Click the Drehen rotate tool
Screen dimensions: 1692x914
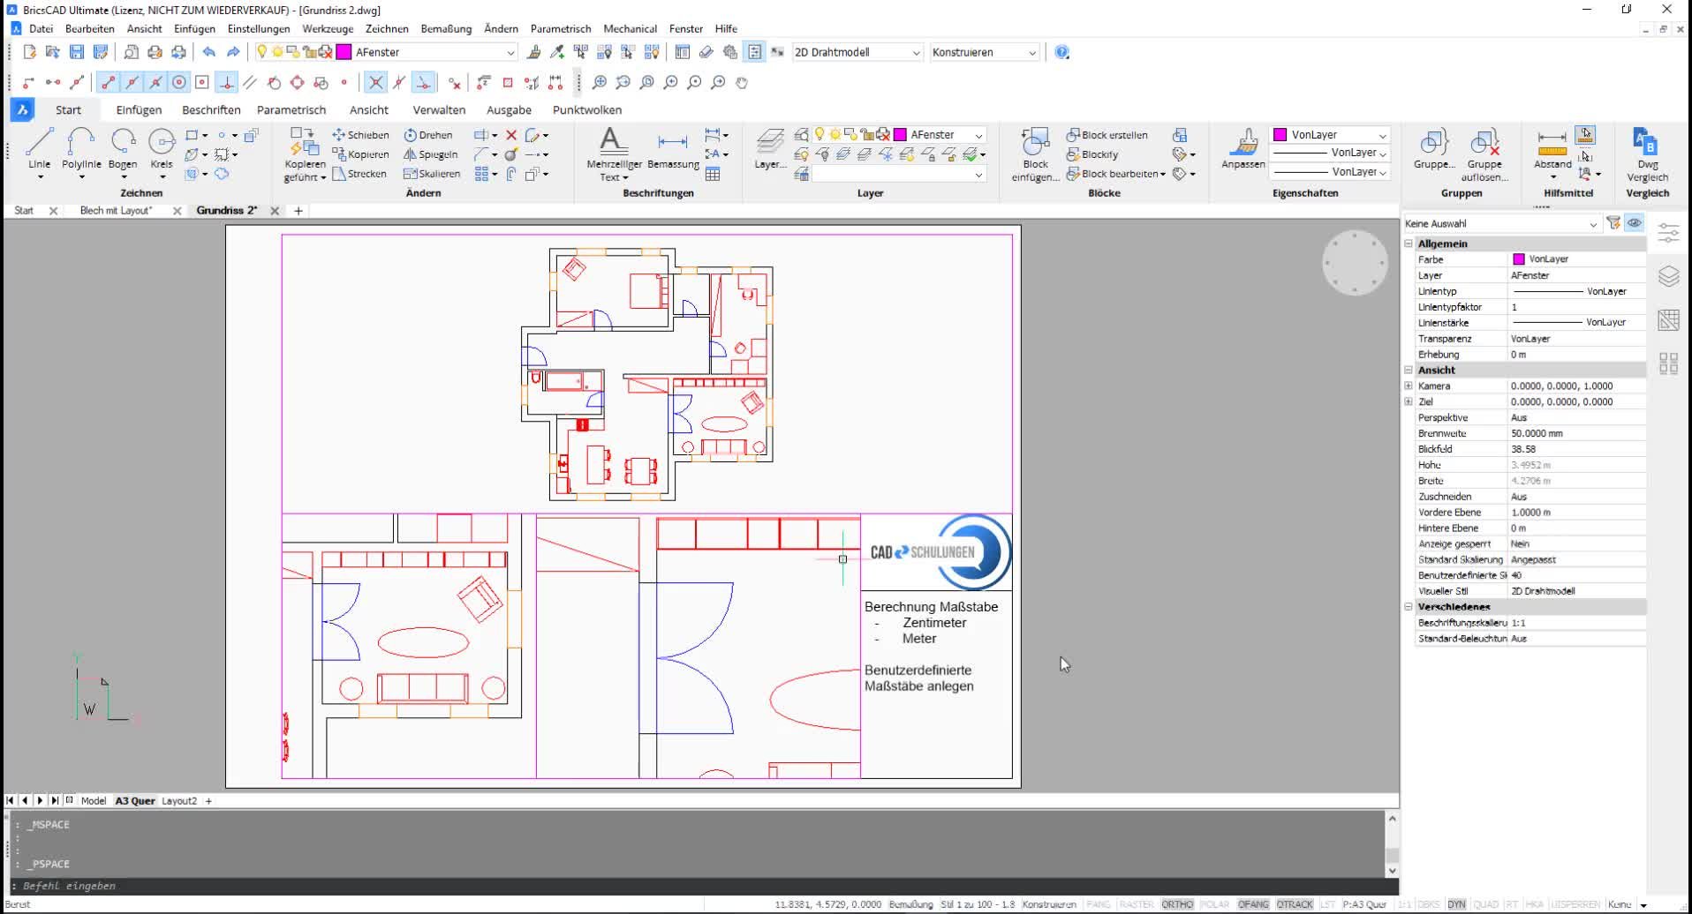point(428,135)
